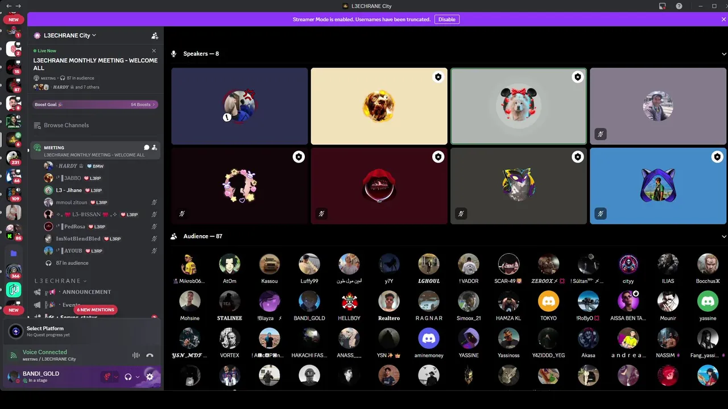Click BANDI_GOLD user panel avatar
Screen dimensions: 728x409
click(x=13, y=377)
